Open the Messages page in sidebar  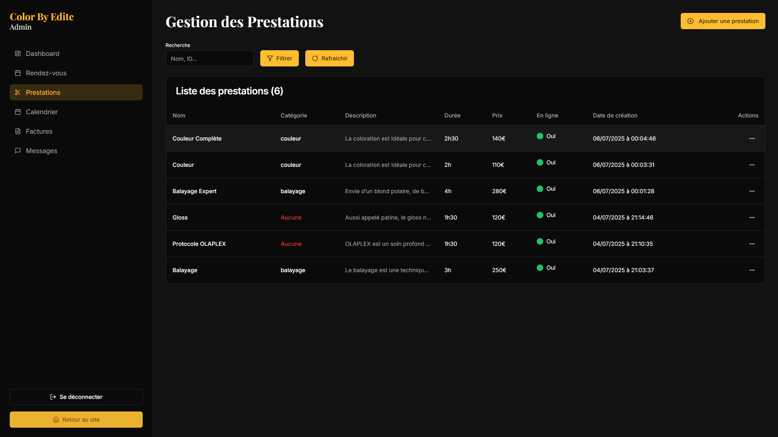coord(41,151)
